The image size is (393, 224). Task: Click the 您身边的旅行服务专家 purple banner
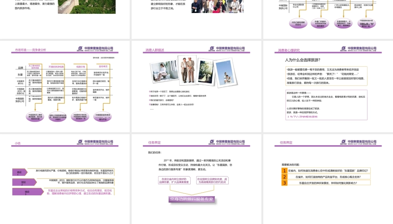pos(192,199)
